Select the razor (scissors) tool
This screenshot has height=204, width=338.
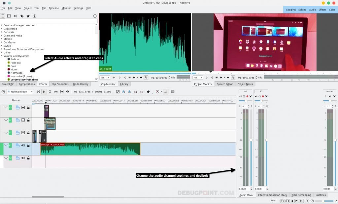click(x=50, y=92)
